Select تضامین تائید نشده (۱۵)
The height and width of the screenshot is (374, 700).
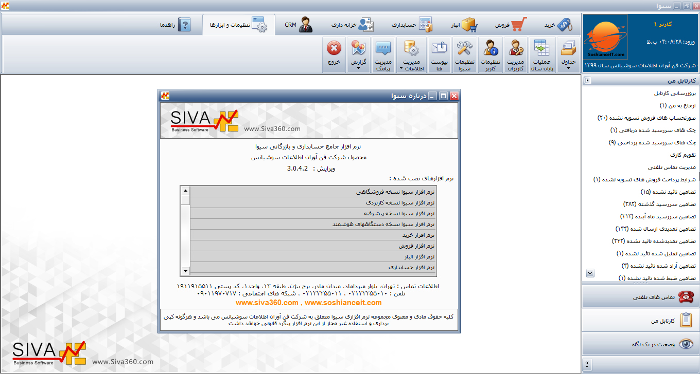click(x=668, y=192)
